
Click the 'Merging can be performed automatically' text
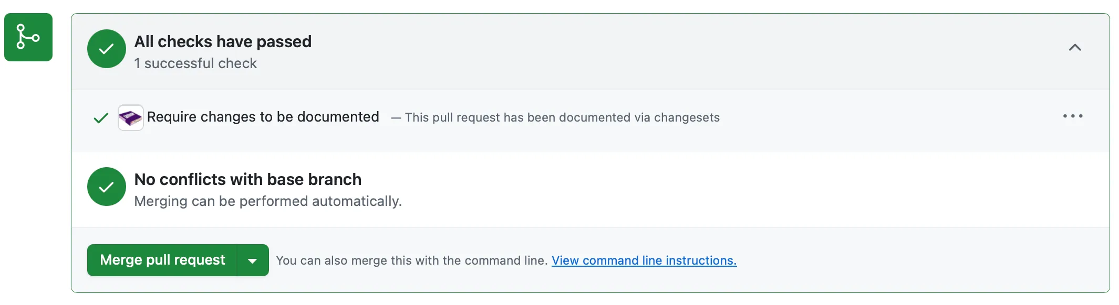pyautogui.click(x=268, y=201)
